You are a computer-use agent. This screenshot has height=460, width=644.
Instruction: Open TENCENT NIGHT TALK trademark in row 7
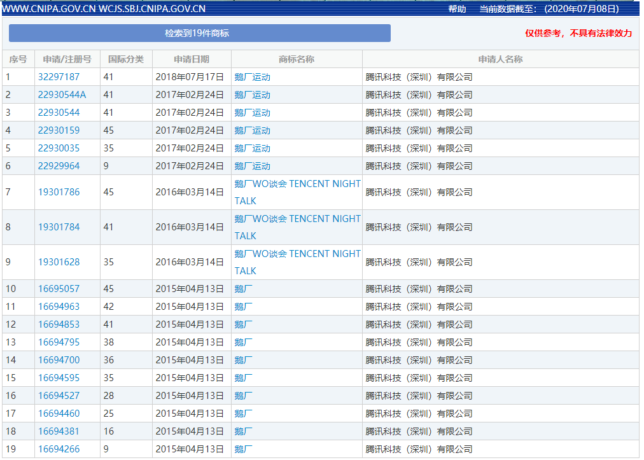click(x=297, y=192)
